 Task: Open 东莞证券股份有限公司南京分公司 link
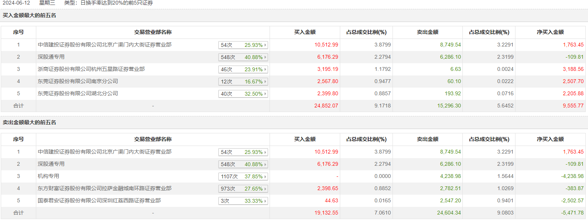pyautogui.click(x=78, y=82)
